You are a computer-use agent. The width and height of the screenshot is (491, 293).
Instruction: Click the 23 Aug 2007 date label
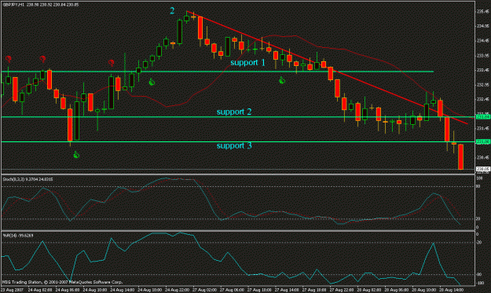click(x=12, y=290)
